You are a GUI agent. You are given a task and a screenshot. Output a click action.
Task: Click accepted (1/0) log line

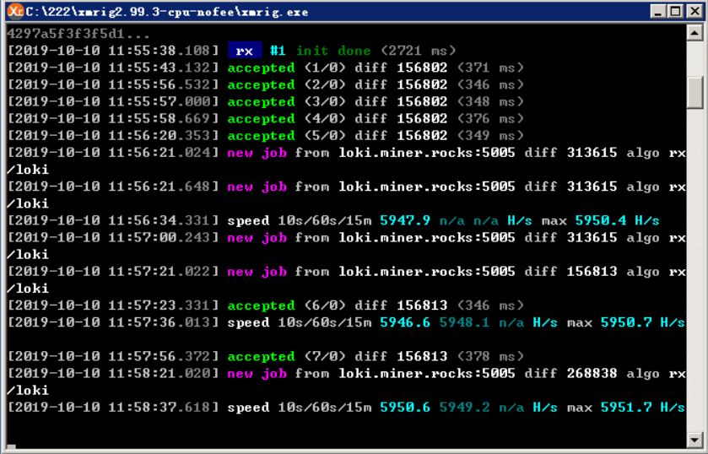[266, 68]
